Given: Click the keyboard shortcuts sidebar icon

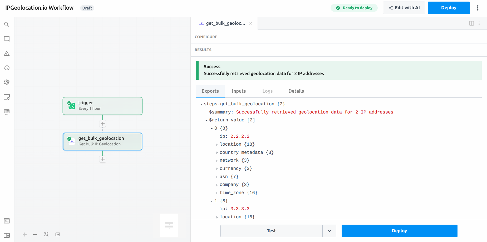Looking at the screenshot, I should pyautogui.click(x=7, y=112).
